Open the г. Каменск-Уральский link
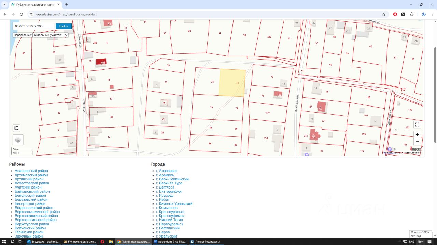Screen dimensions: 437x245 point(174,203)
